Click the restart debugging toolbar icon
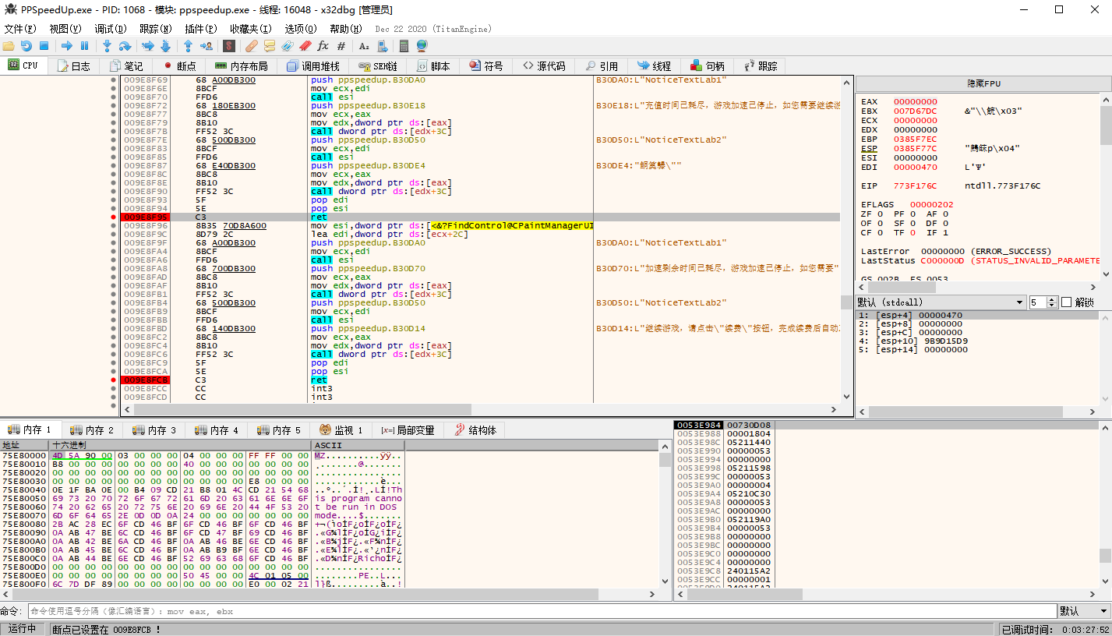This screenshot has width=1112, height=636. click(x=26, y=46)
